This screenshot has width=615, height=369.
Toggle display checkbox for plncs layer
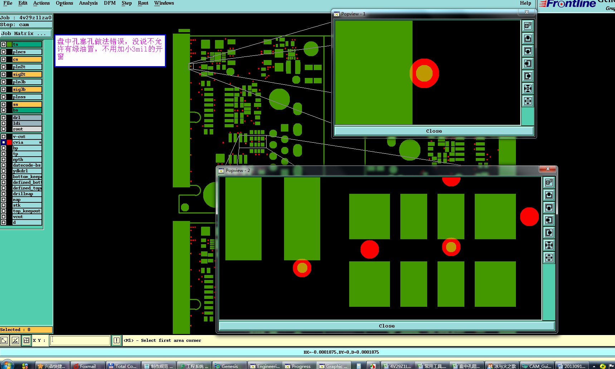pos(4,52)
